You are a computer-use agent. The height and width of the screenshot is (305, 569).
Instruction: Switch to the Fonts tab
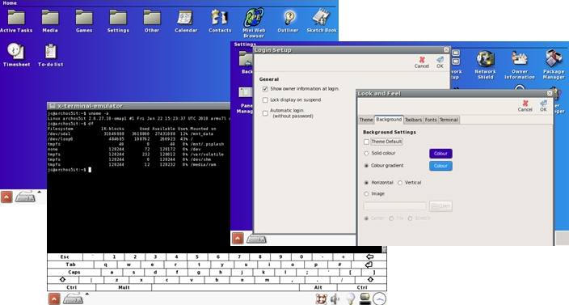pyautogui.click(x=431, y=120)
